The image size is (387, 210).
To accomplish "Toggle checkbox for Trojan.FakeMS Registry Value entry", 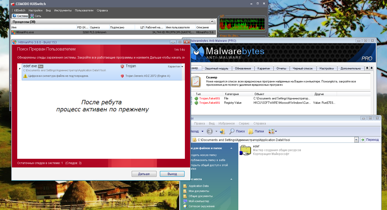I will point(191,103).
